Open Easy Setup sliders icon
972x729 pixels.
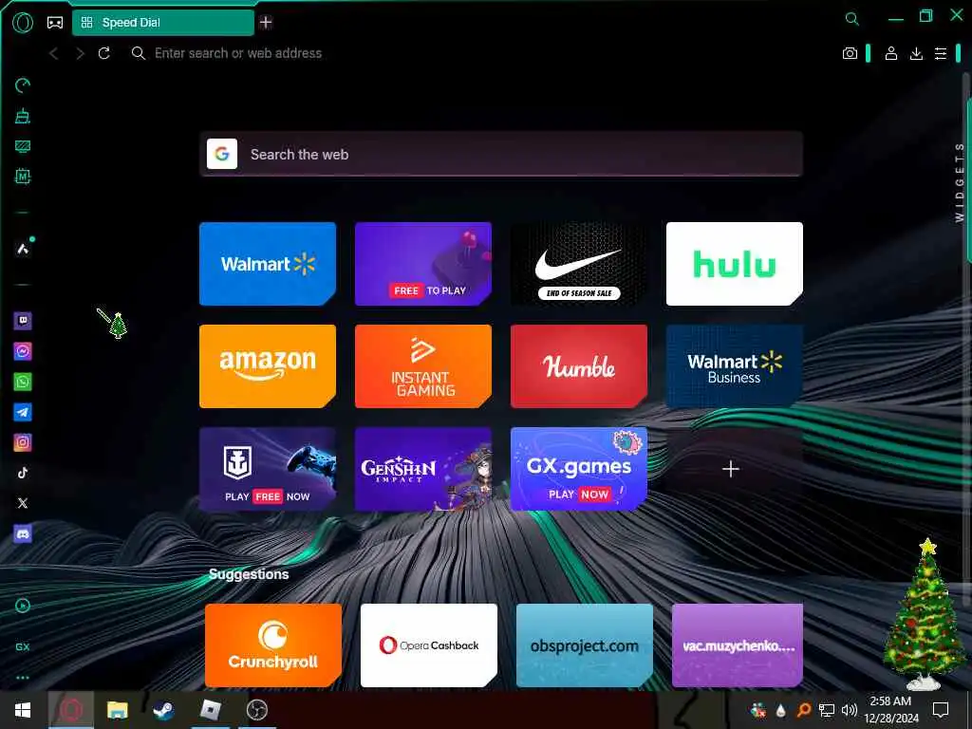941,53
